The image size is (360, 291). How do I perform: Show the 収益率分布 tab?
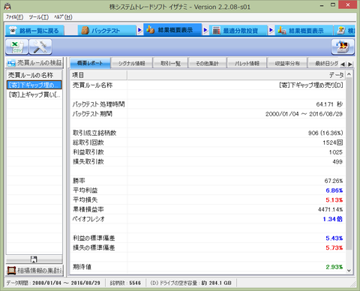287,64
